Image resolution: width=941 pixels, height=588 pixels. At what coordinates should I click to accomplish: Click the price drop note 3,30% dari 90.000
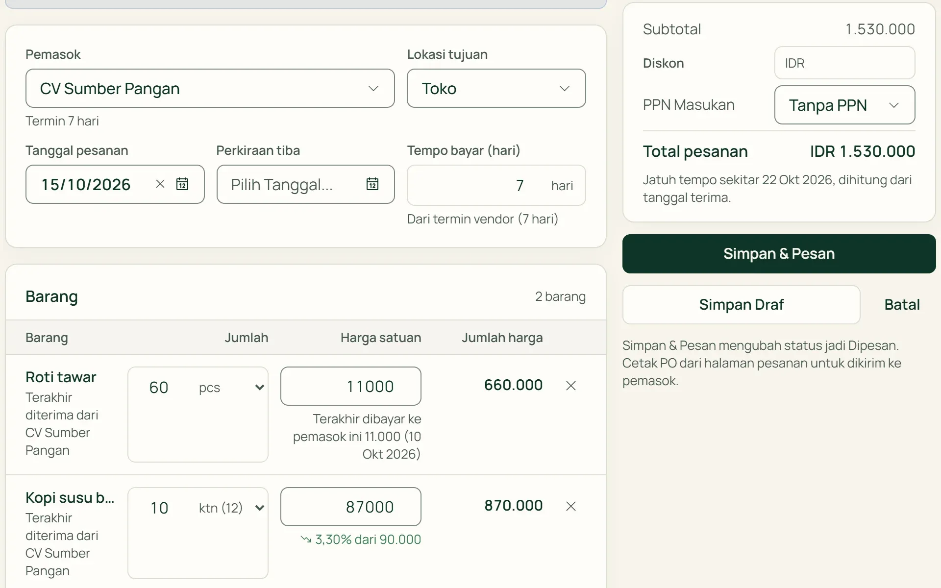tap(361, 539)
